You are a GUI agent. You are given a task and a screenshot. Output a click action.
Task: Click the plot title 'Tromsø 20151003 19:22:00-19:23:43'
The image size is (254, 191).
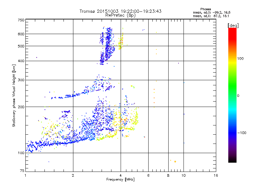[120, 11]
